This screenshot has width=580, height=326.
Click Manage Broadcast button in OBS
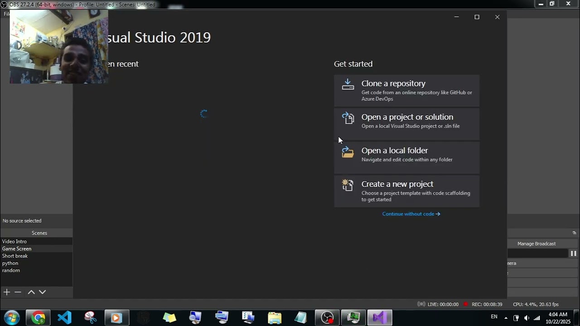[536, 244]
